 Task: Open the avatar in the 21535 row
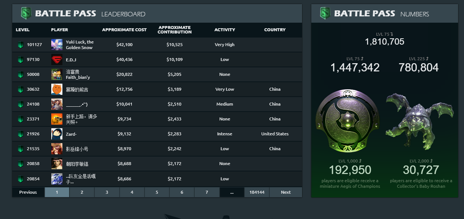point(57,149)
